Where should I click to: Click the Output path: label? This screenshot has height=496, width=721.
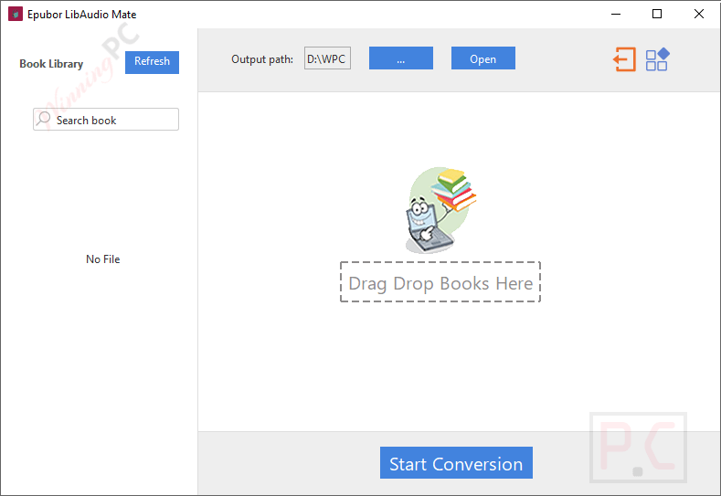(x=262, y=59)
